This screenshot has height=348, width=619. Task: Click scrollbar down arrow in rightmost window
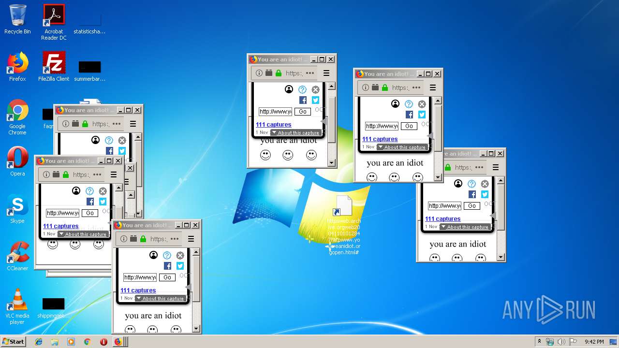pos(501,257)
